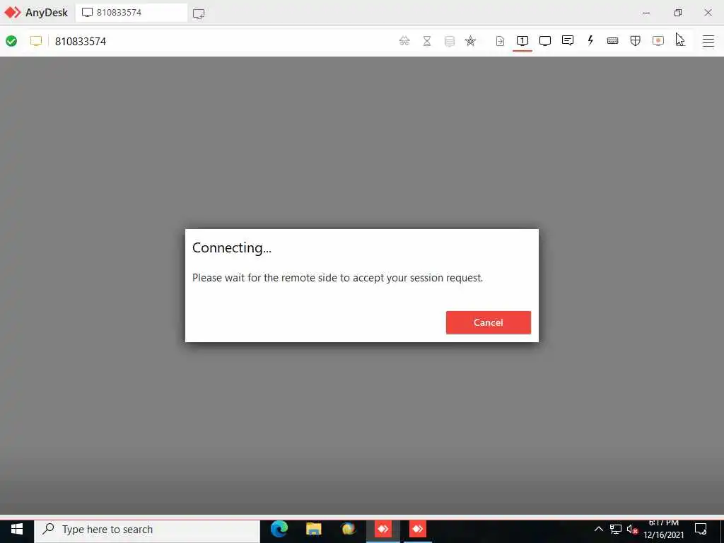Click the green connection status checkmark
The height and width of the screenshot is (543, 724).
(11, 41)
